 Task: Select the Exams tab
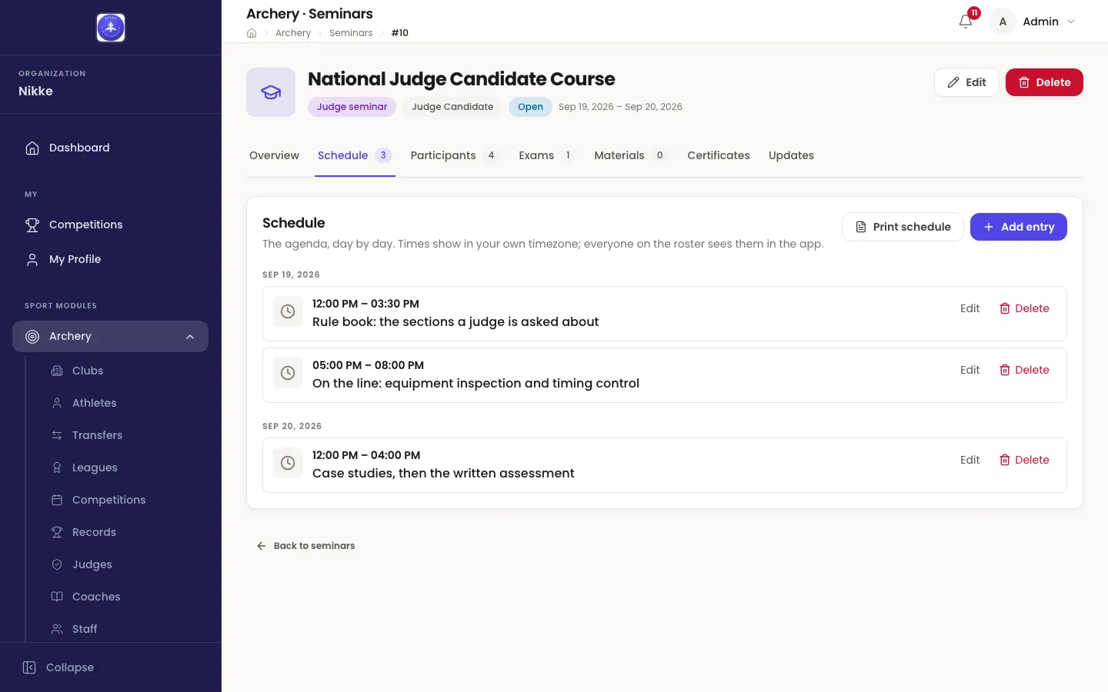(x=546, y=155)
